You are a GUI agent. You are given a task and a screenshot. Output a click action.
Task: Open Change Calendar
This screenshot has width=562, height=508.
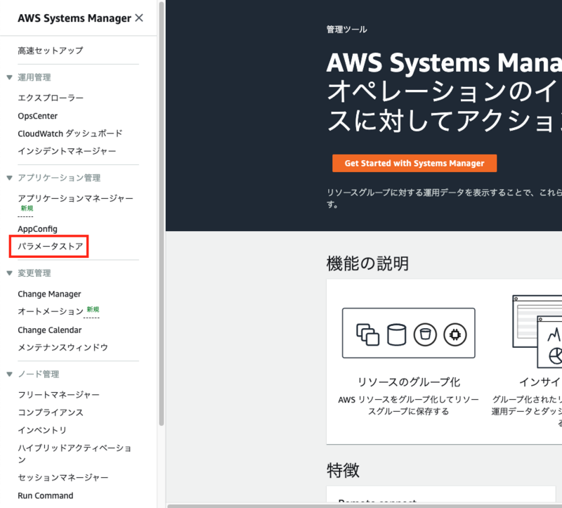pyautogui.click(x=50, y=330)
